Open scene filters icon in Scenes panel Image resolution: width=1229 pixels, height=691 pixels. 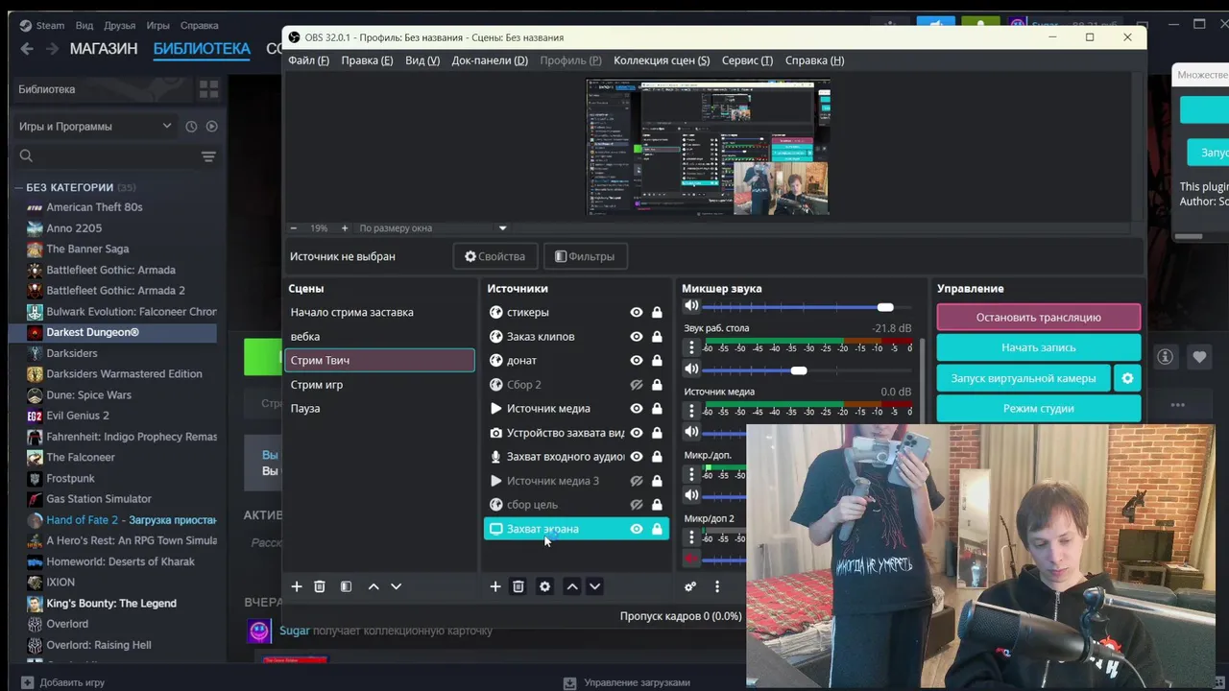(346, 586)
